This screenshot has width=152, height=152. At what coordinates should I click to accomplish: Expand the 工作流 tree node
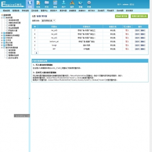2,40
